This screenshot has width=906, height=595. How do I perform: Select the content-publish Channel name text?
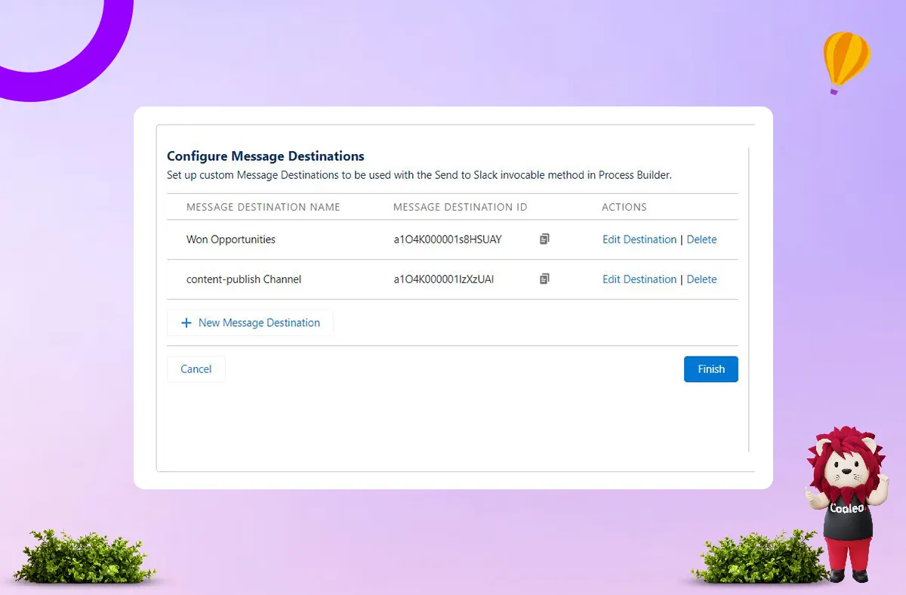[x=244, y=279]
